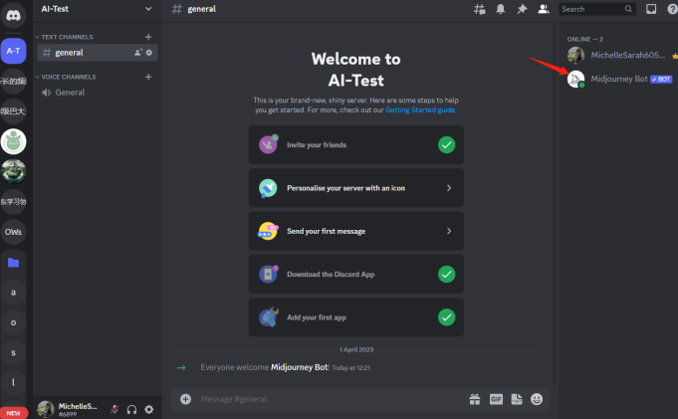The width and height of the screenshot is (678, 419).
Task: Open the OWs server
Action: pyautogui.click(x=13, y=232)
